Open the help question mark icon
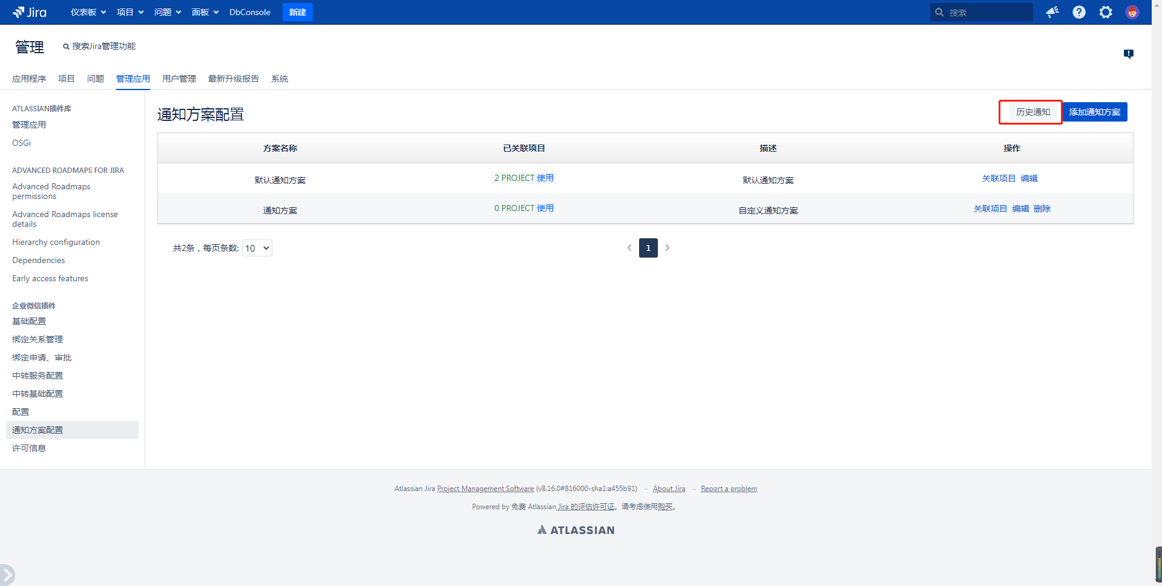This screenshot has width=1162, height=586. coord(1079,12)
